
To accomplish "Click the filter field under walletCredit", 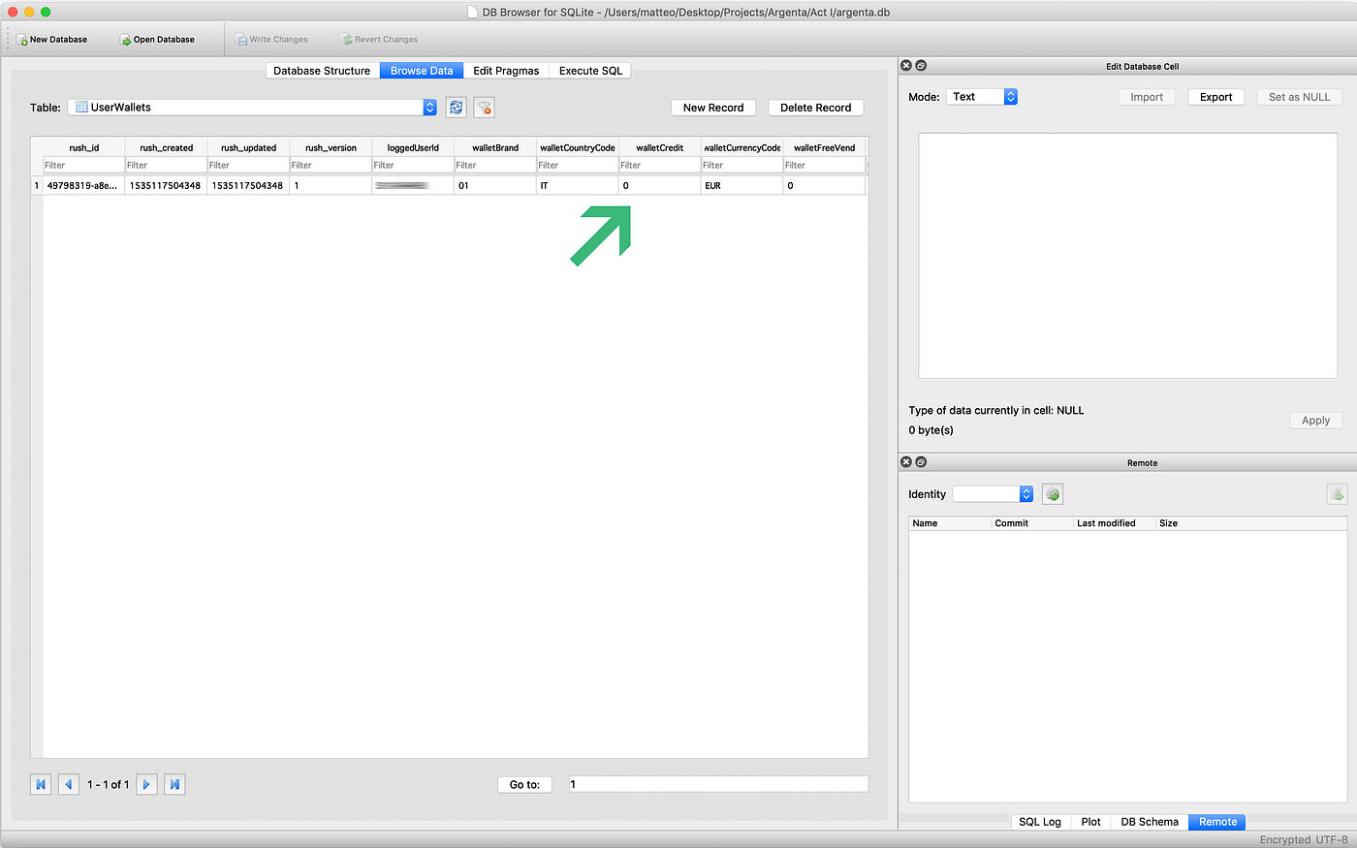I will (x=659, y=165).
